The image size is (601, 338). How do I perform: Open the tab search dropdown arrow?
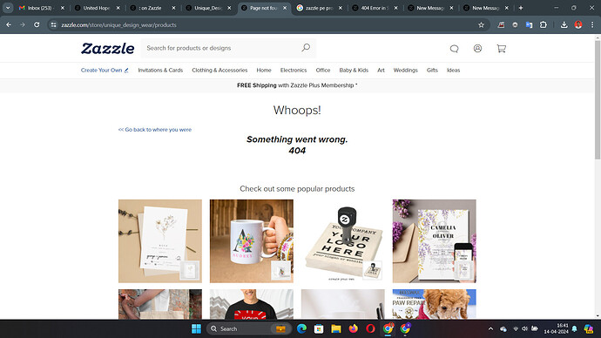tap(8, 8)
